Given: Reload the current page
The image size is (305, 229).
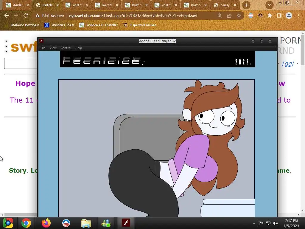Looking at the screenshot, I should click(x=26, y=16).
